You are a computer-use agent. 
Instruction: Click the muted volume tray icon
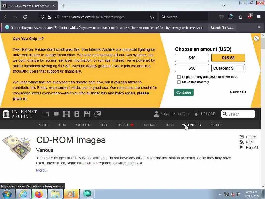[233, 194]
